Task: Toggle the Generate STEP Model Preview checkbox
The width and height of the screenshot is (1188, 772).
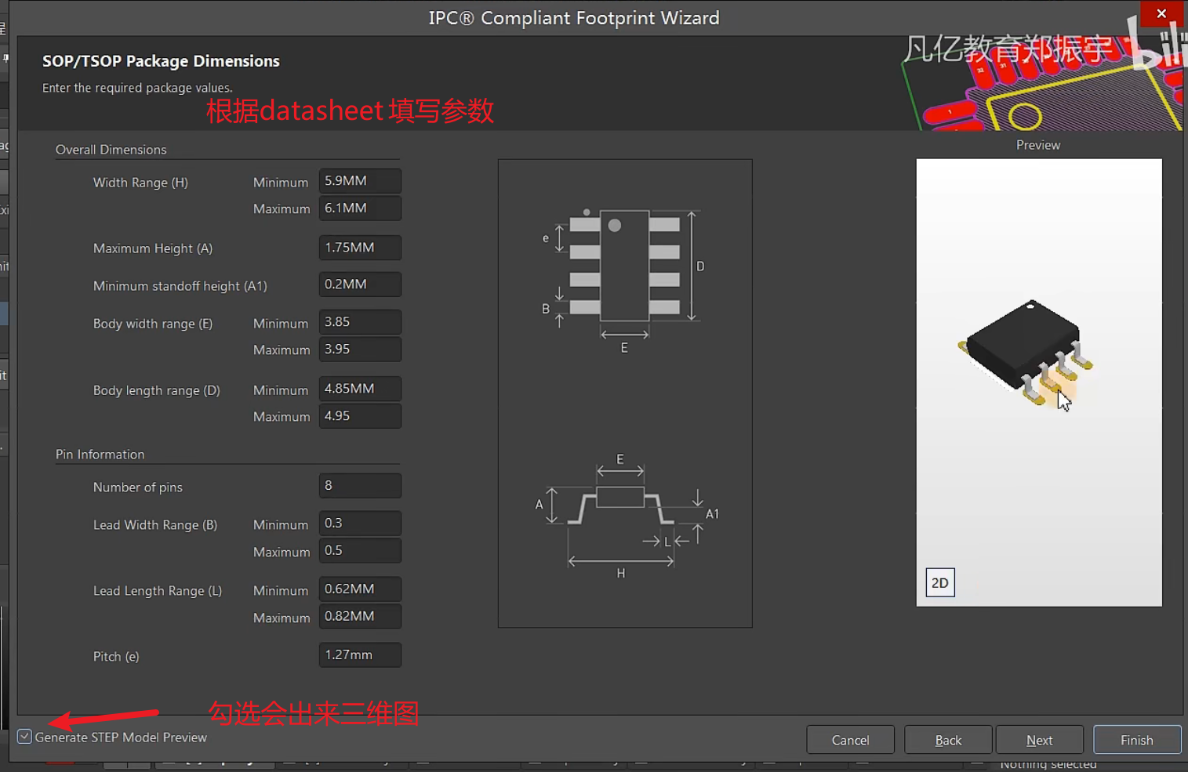Action: pyautogui.click(x=24, y=735)
